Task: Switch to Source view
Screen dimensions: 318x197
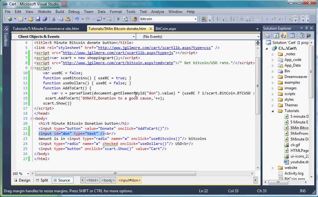Action: tap(62, 180)
